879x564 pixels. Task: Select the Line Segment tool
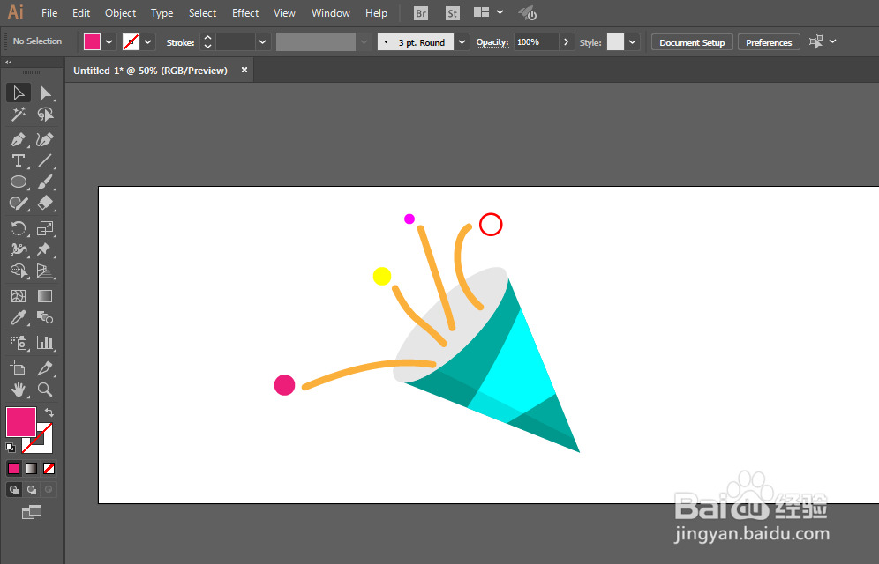point(45,160)
